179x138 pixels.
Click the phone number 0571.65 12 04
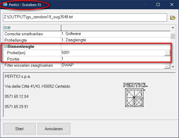16,96
